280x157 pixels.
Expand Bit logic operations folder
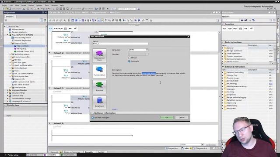[223, 51]
